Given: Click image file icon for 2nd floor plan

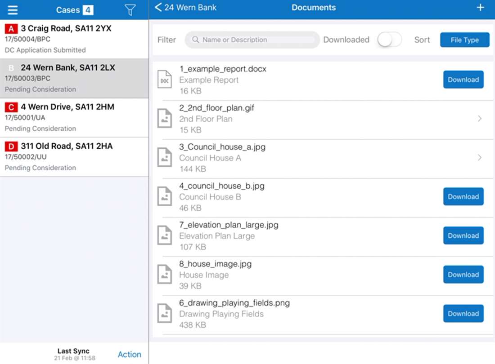Looking at the screenshot, I should (x=165, y=119).
